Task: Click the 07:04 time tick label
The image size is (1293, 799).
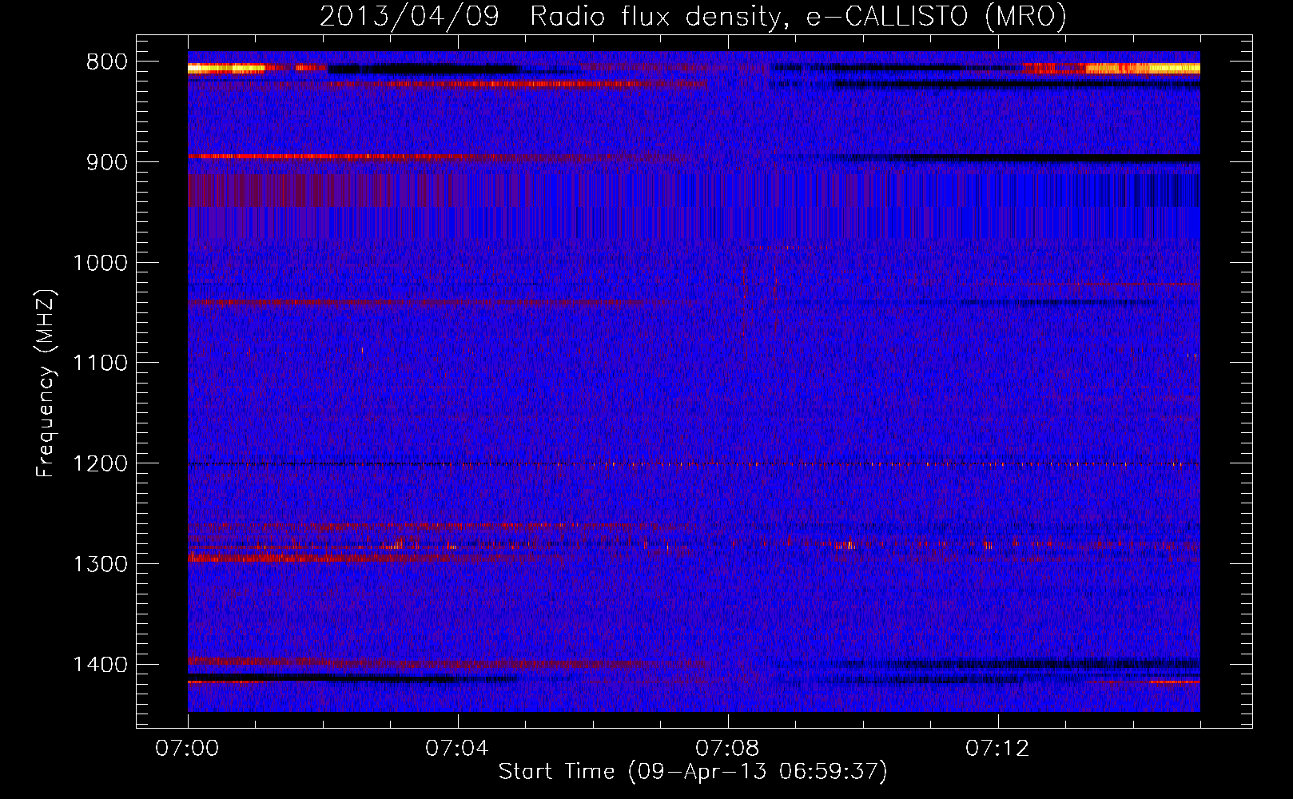Action: 457,749
